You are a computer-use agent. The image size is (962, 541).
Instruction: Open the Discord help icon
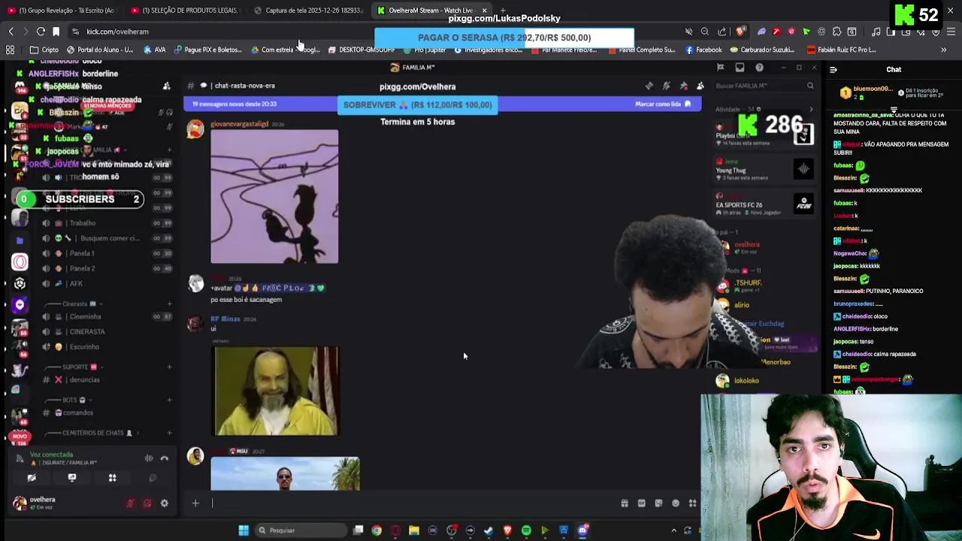pos(759,68)
